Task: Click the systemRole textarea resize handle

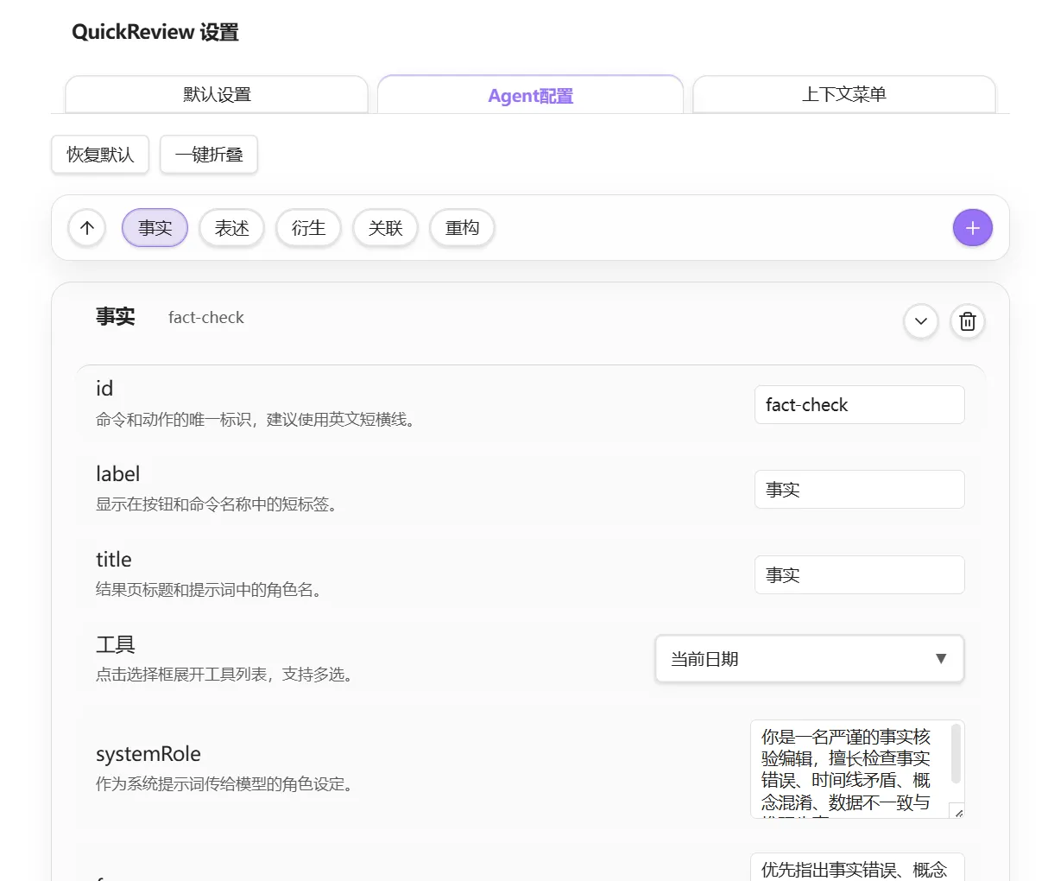Action: [x=957, y=811]
